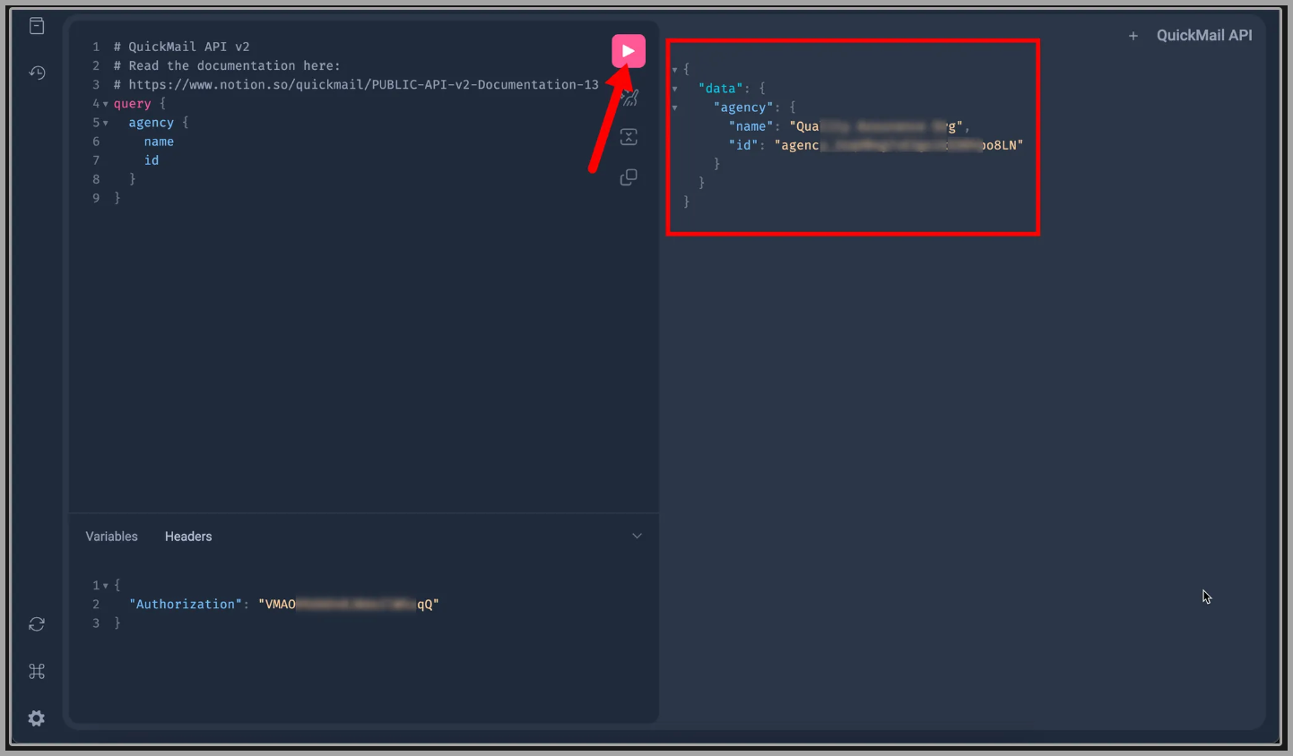Click the "id" key in response

tap(743, 145)
